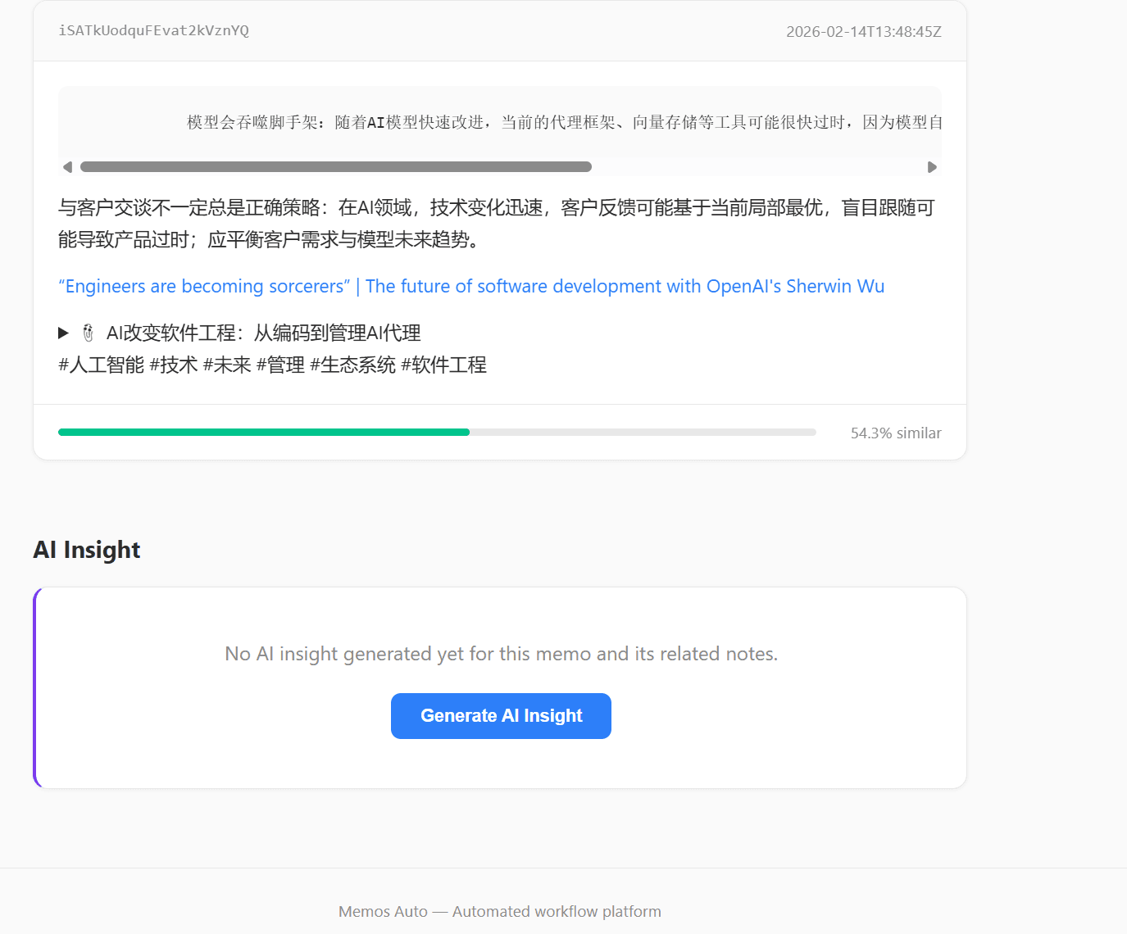Click the right scroll arrow of the memo preview
The image size is (1127, 934).
pyautogui.click(x=932, y=166)
